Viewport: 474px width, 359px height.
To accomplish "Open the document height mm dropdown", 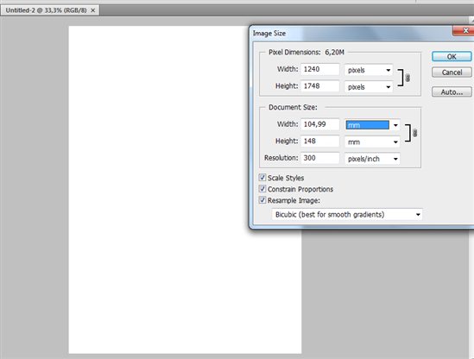I will point(372,142).
